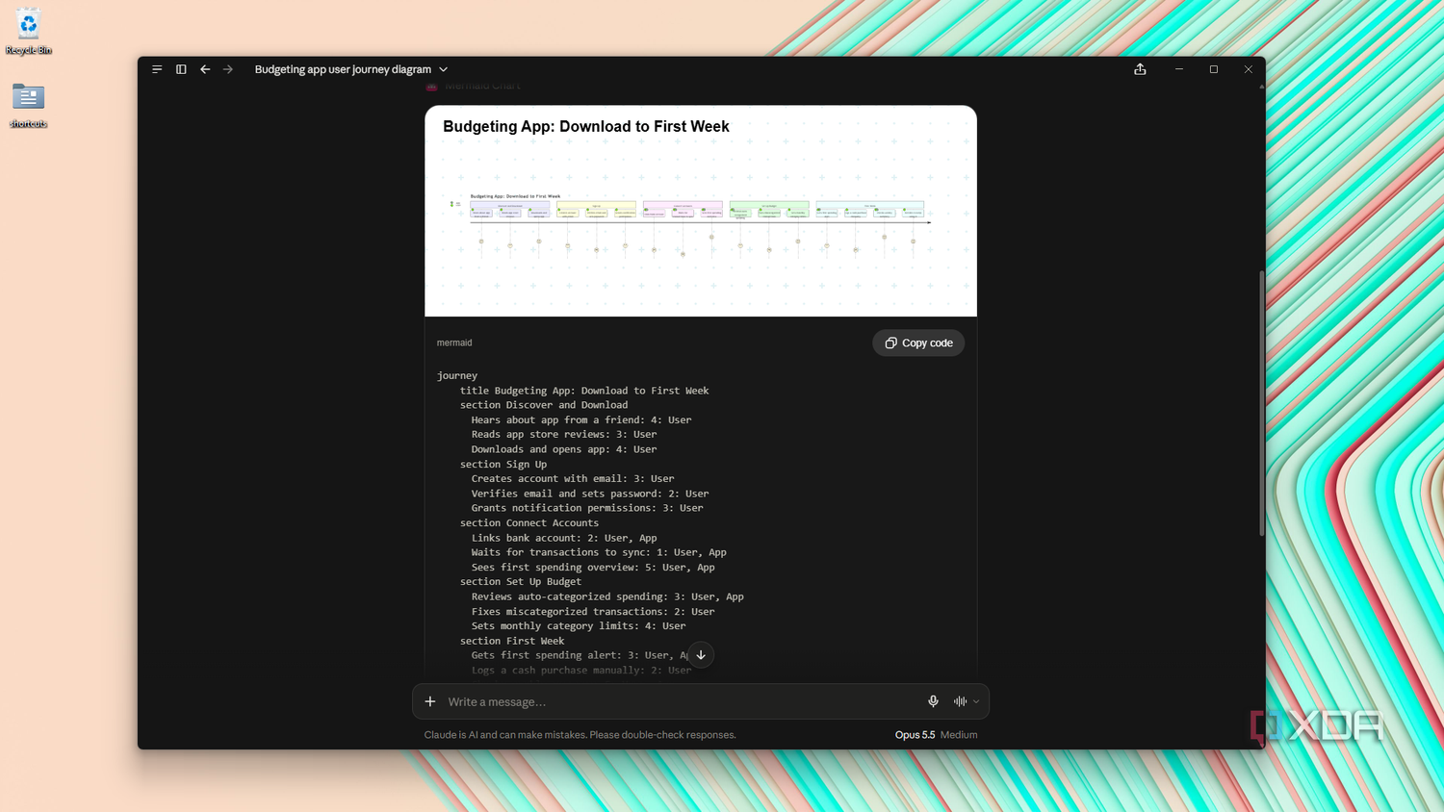The image size is (1444, 812).
Task: Click the plus icon to add an attachment
Action: click(x=430, y=701)
